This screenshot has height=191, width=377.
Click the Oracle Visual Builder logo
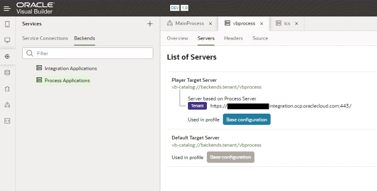(x=35, y=8)
